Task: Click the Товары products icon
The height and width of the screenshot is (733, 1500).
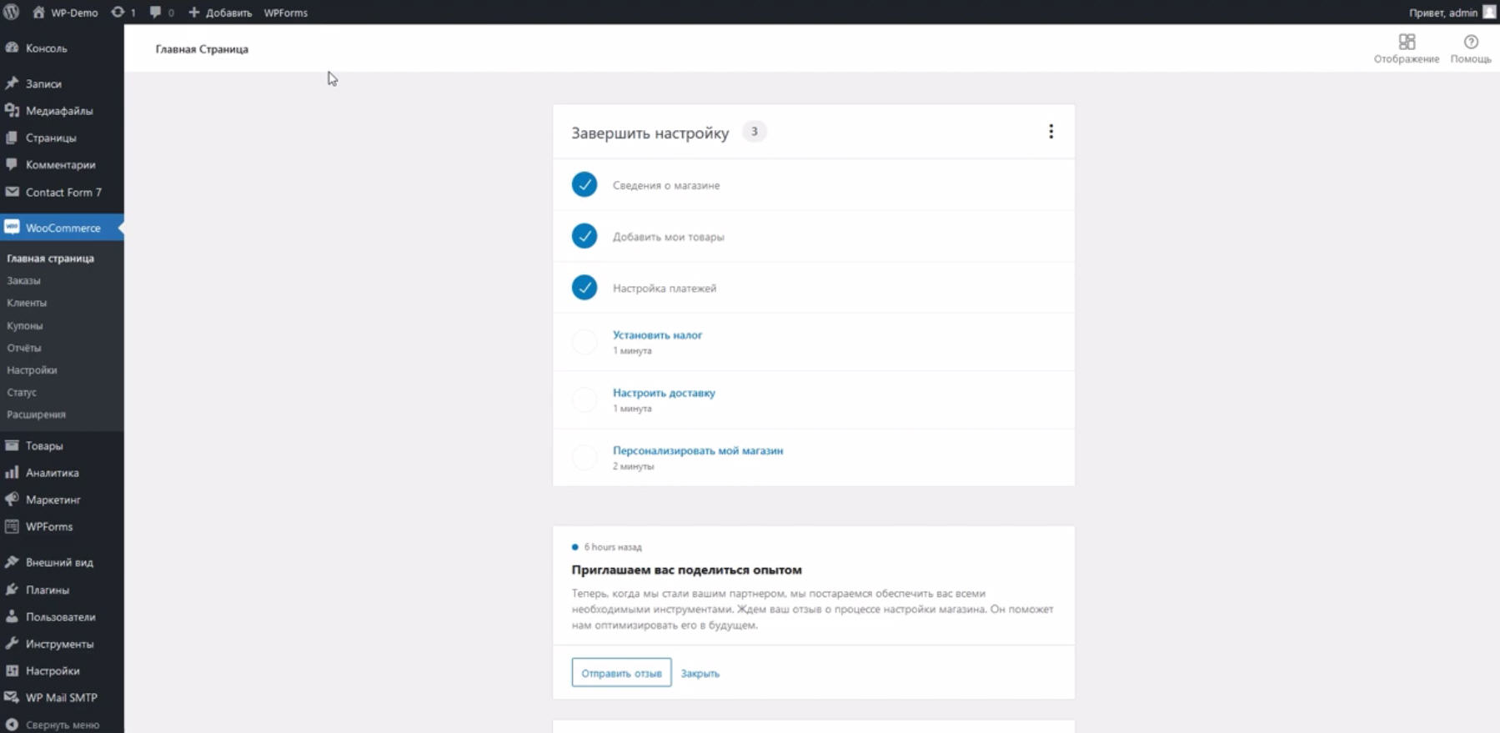Action: 12,445
